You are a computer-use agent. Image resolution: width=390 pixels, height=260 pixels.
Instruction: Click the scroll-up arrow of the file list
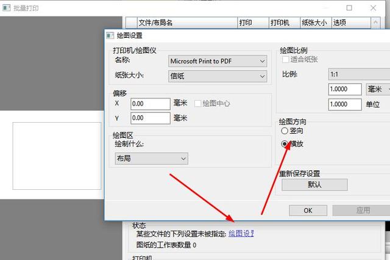pos(375,23)
